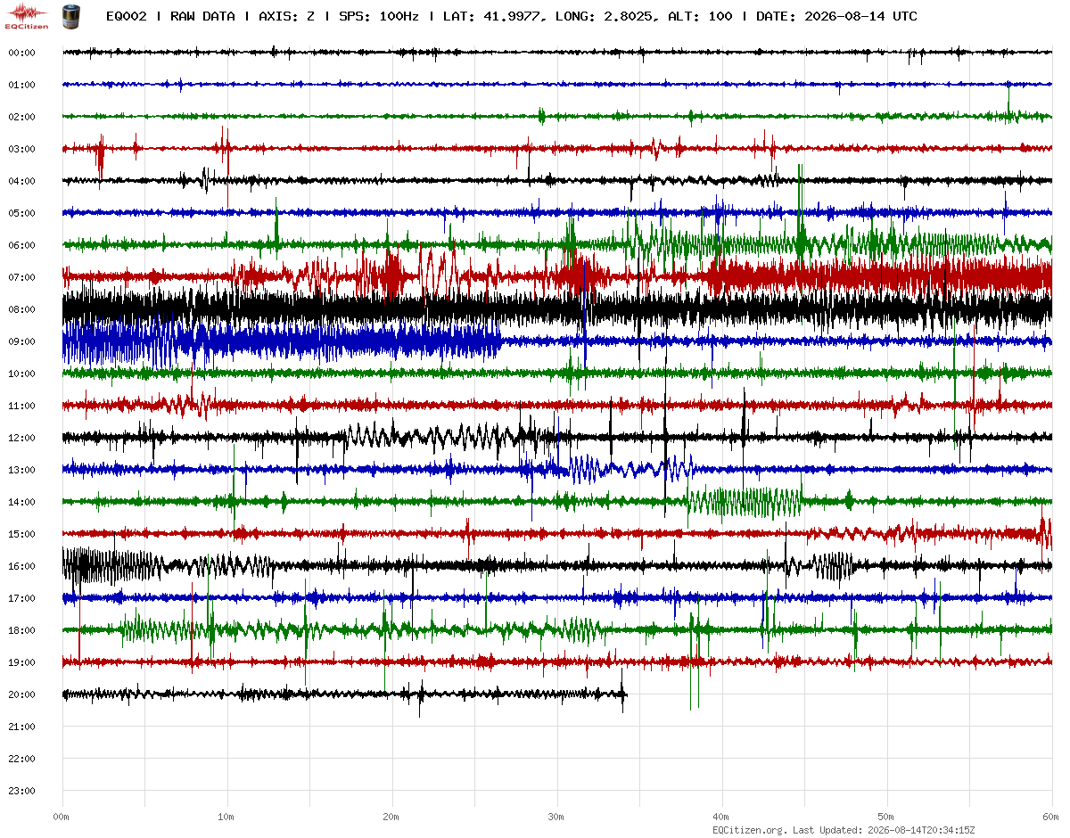Select the 18:00 hour label
Screen dimensions: 1070x838
(x=21, y=630)
